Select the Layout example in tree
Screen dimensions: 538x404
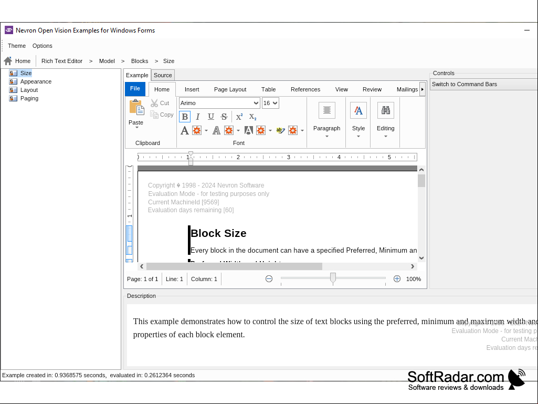pos(29,90)
